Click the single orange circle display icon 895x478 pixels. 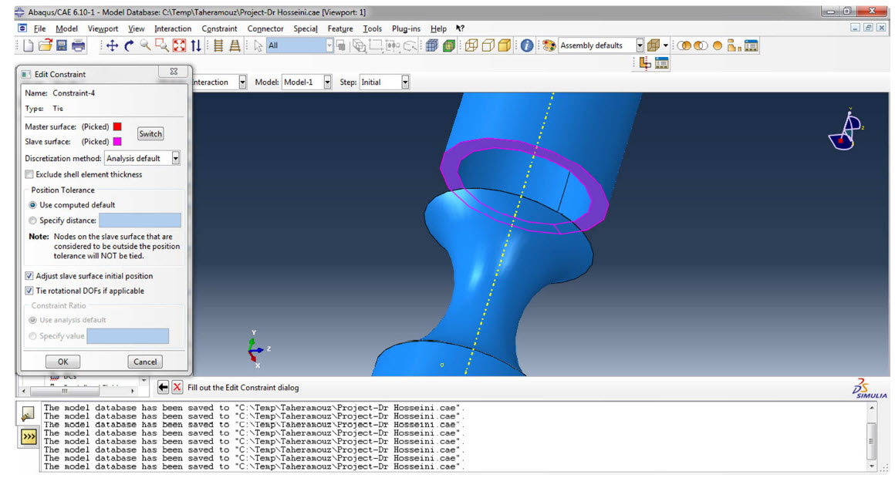click(718, 45)
